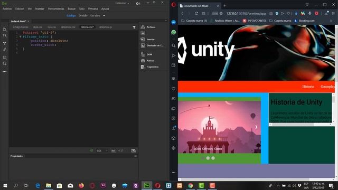The image size is (338, 190).
Task: Open the Archivo menu in Dreamweaver
Action: point(7,9)
